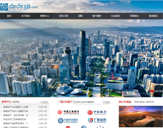
Task: Select the China Mobile customer logo
Action: click(x=68, y=120)
